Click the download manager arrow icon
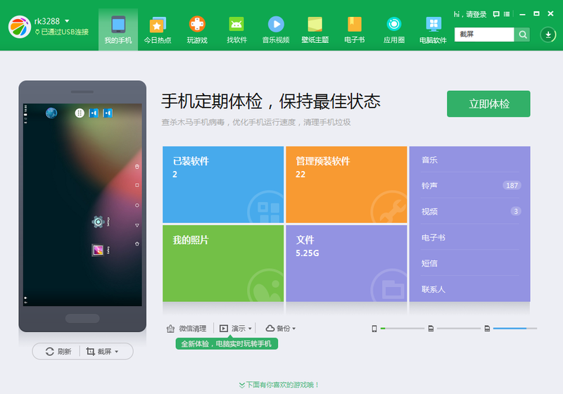The width and height of the screenshot is (563, 394). (548, 34)
